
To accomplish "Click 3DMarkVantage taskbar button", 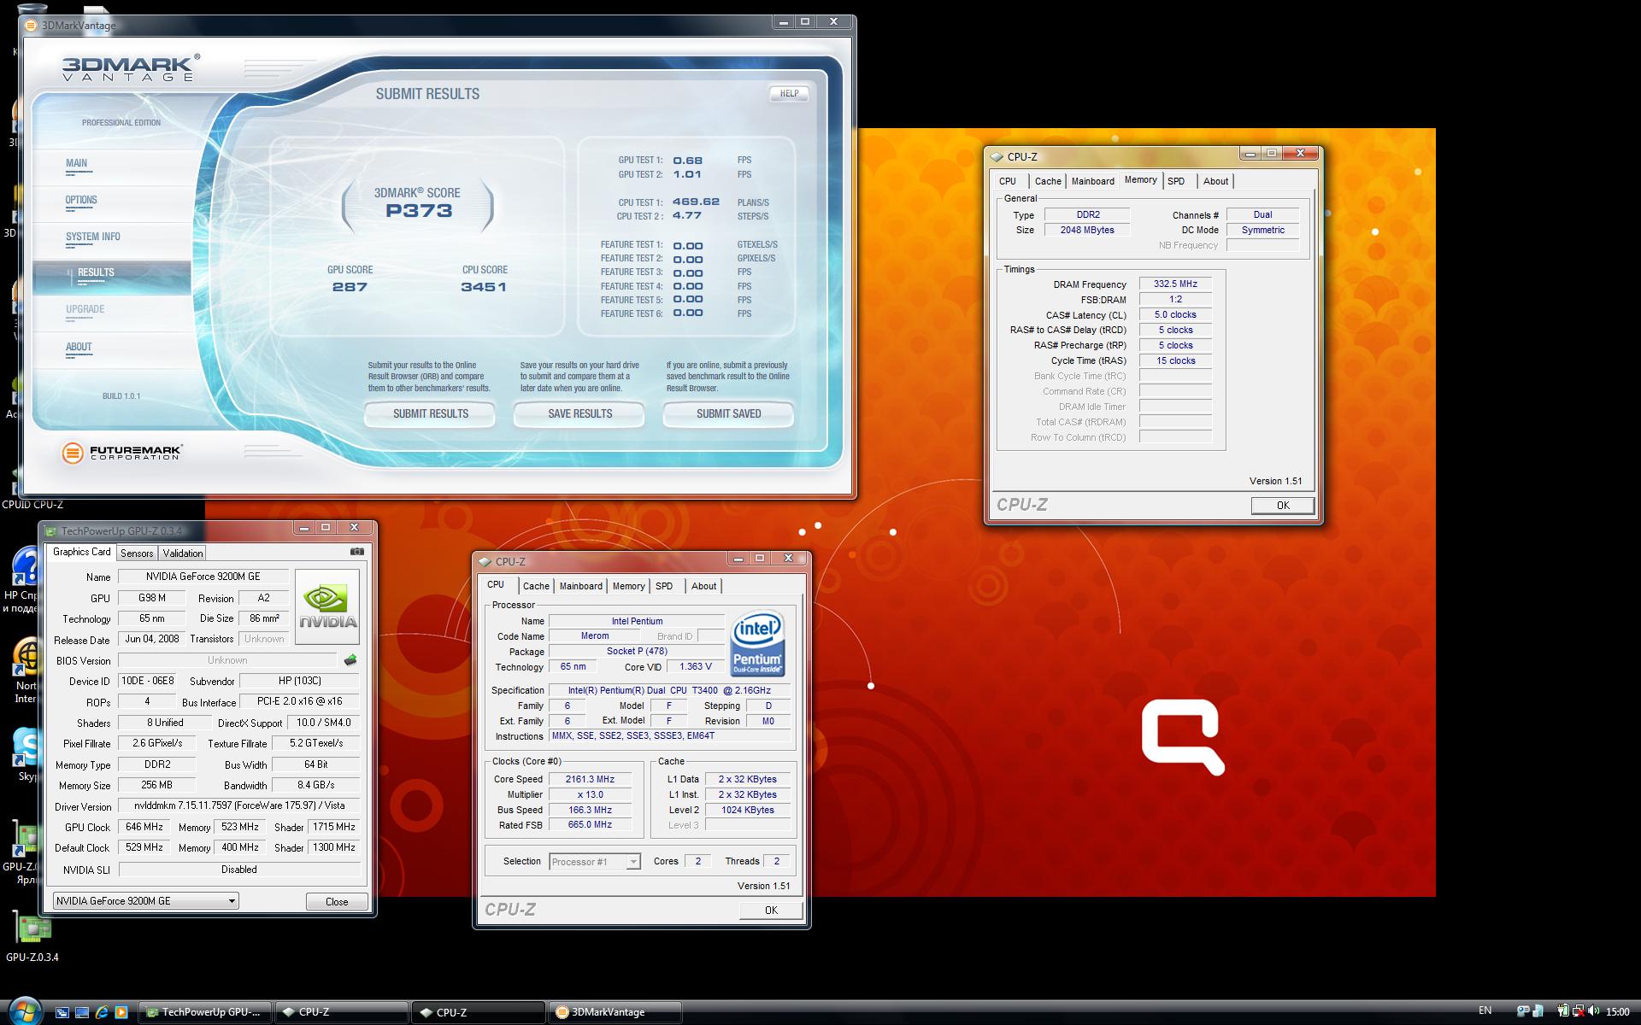I will (615, 1012).
